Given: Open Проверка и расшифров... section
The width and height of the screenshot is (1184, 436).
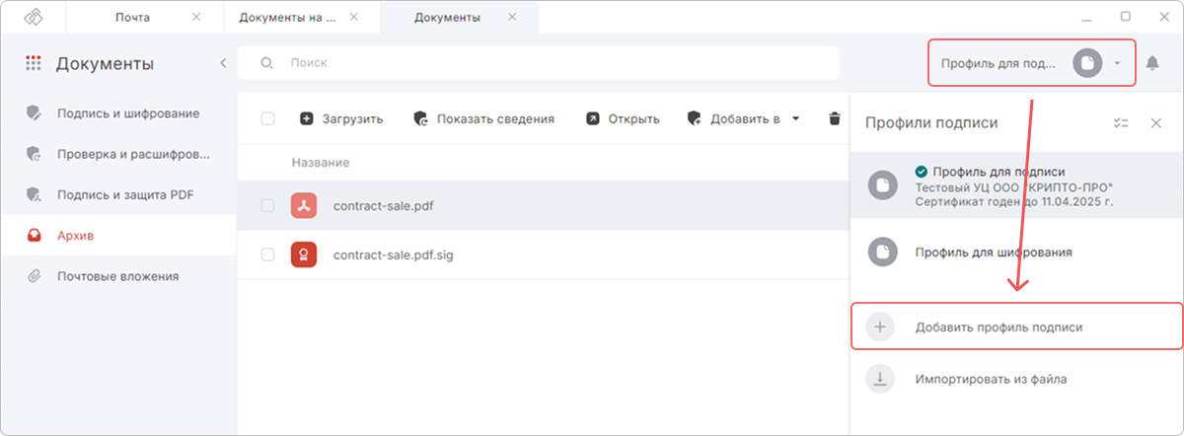Looking at the screenshot, I should click(x=118, y=154).
